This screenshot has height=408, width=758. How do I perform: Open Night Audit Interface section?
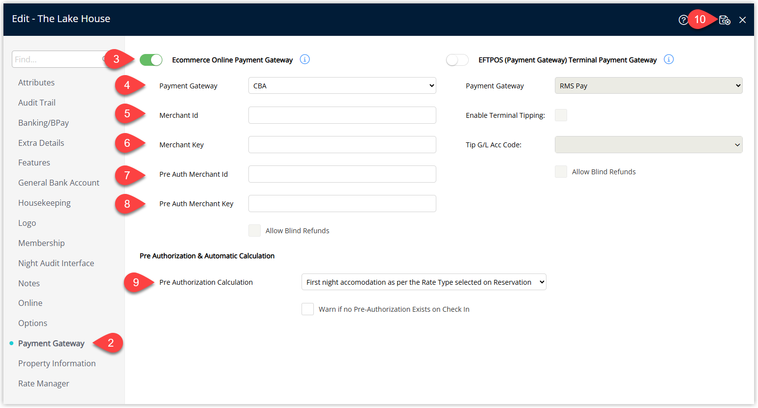[x=56, y=263]
